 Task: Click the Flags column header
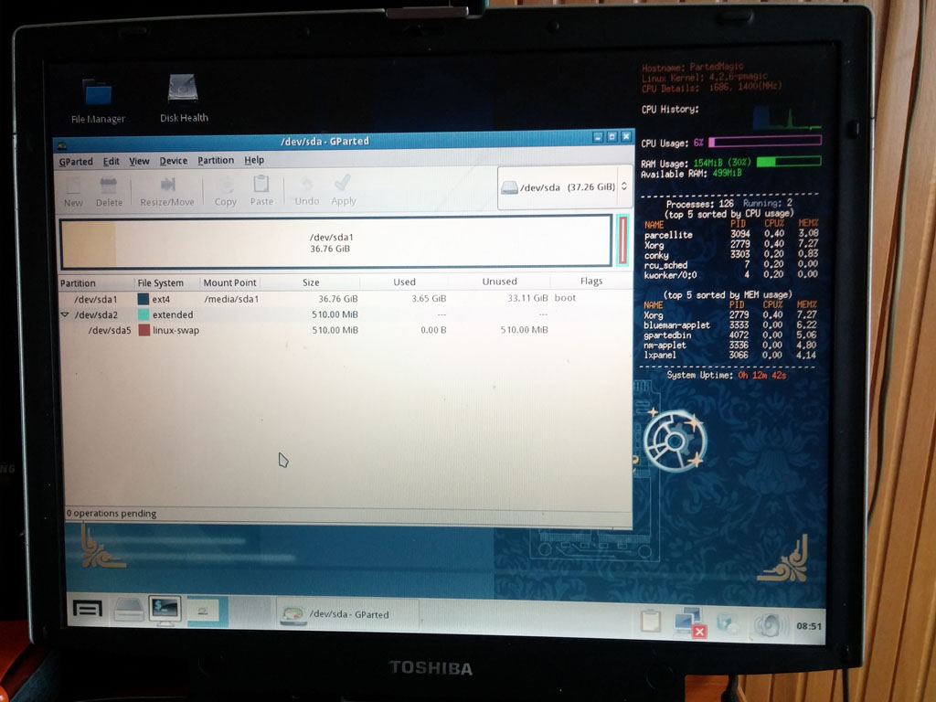(591, 281)
